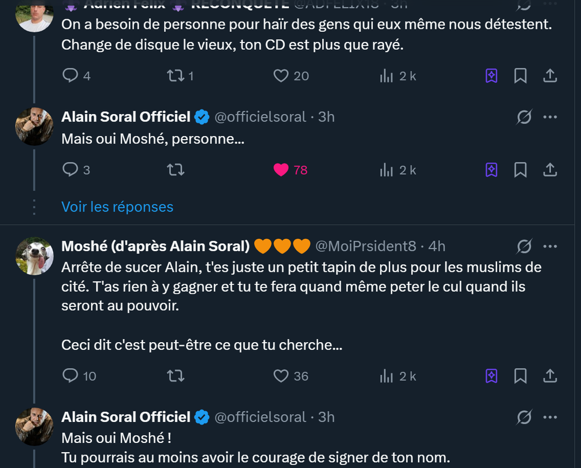
Task: Expand 'Voir les réponses' thread
Action: 117,207
